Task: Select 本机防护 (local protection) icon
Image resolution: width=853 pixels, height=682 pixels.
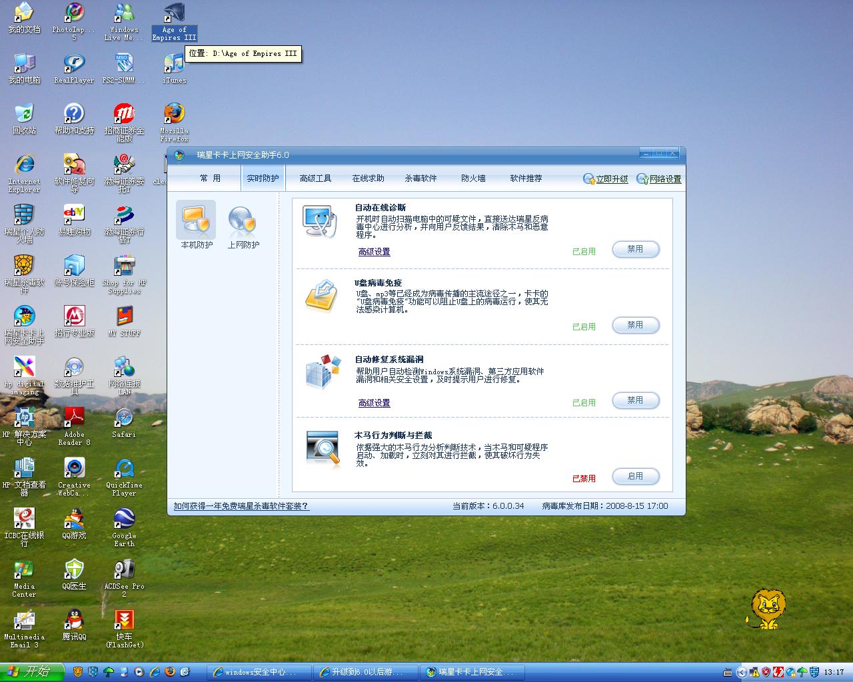Action: click(196, 225)
